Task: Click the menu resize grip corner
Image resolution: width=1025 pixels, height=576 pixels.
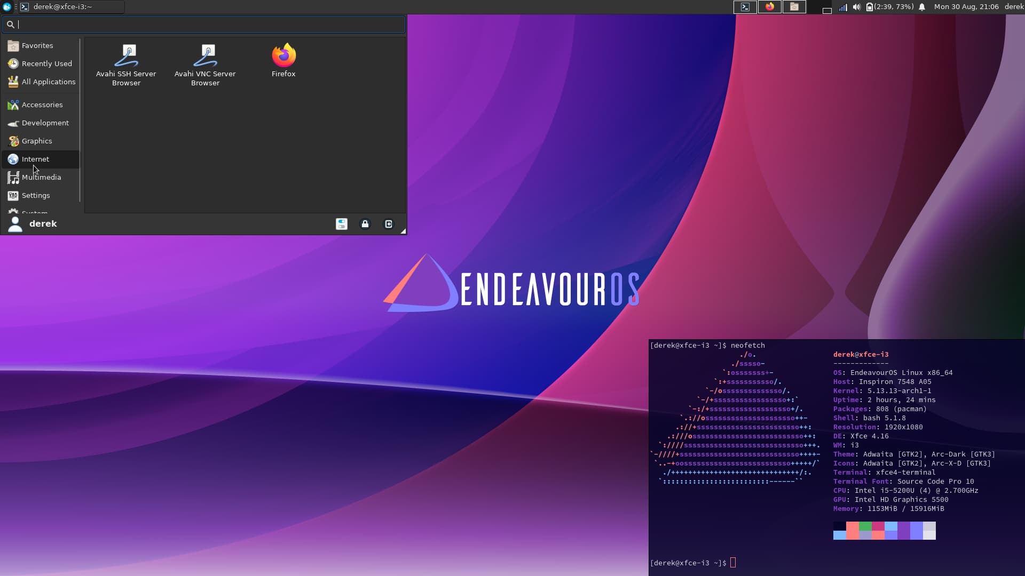Action: point(403,231)
